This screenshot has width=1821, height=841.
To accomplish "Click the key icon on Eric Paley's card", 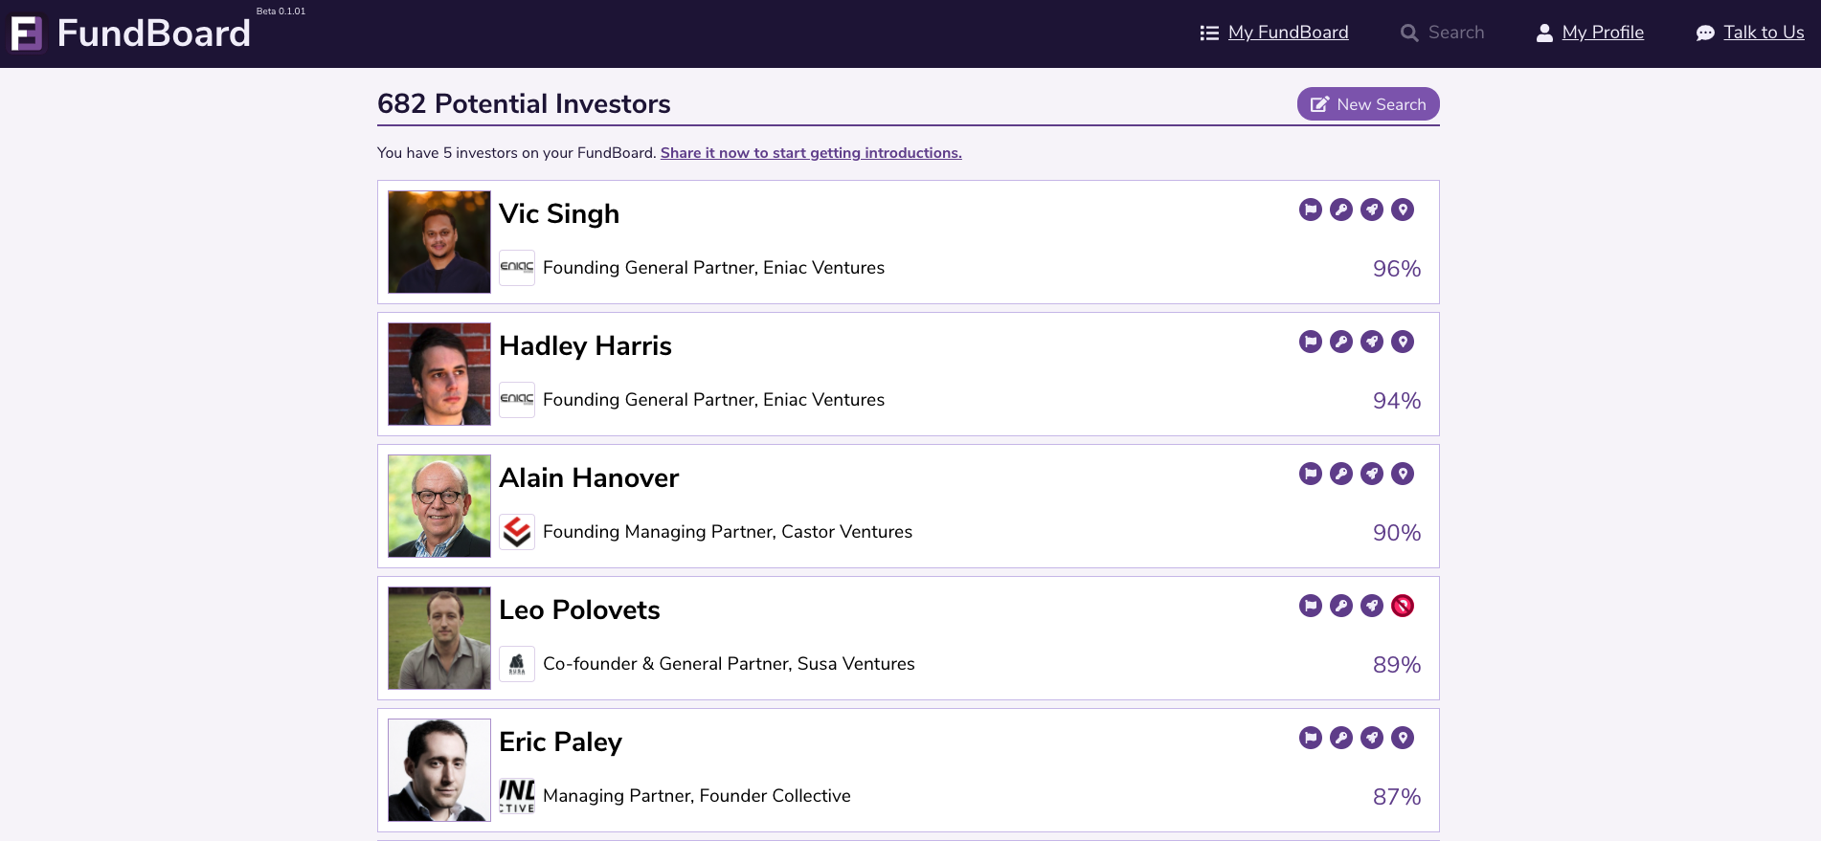I will click(x=1341, y=738).
